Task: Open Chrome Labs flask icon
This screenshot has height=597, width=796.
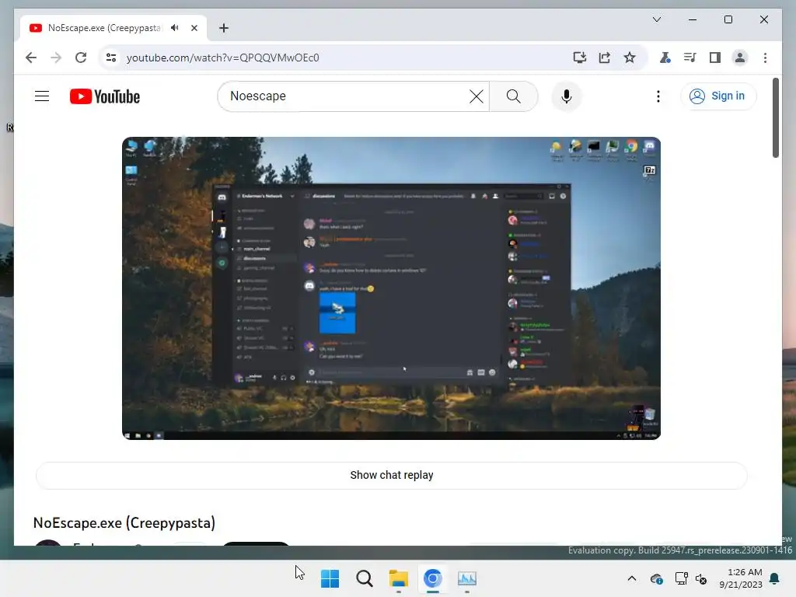Action: tap(665, 58)
